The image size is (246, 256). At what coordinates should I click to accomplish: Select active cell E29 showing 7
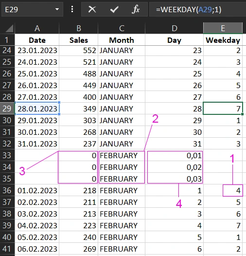click(223, 109)
